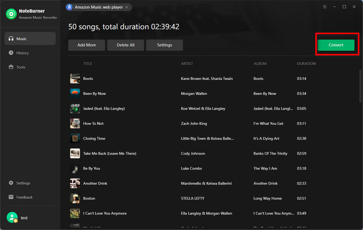The width and height of the screenshot is (363, 230).
Task: Click the Add More button
Action: [x=87, y=45]
